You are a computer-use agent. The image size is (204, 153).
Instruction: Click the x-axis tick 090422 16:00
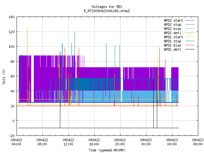pyautogui.click(x=94, y=142)
